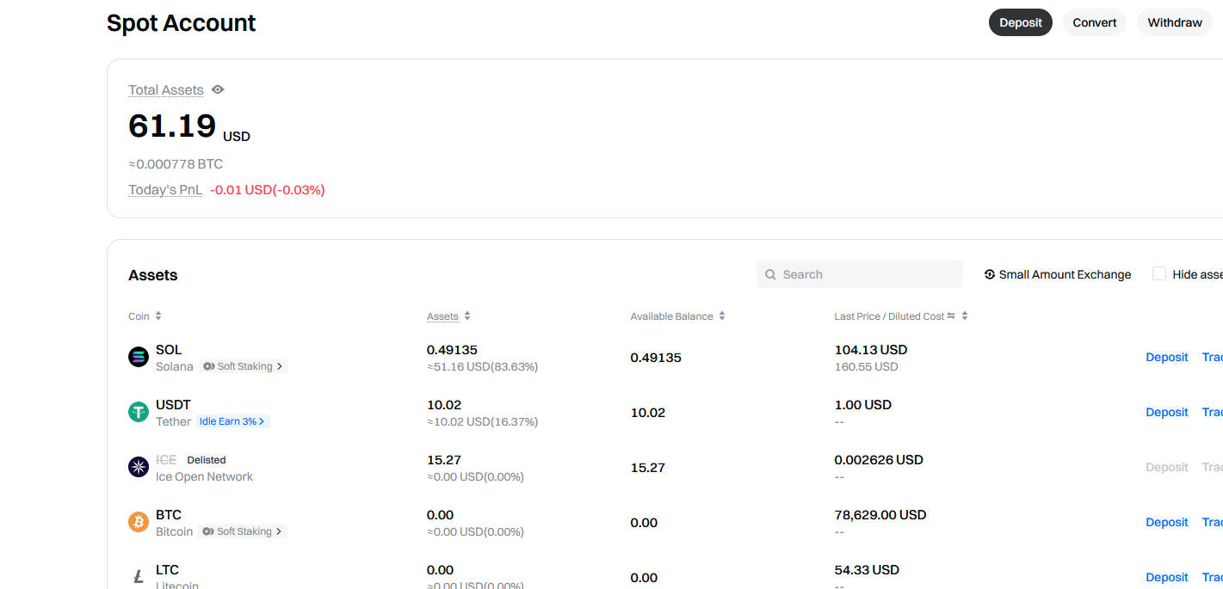The image size is (1223, 589).
Task: Click the Bitcoin coin logo icon
Action: coord(139,522)
